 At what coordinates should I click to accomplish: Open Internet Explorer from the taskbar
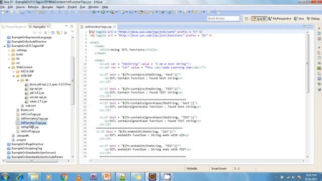pos(20,177)
